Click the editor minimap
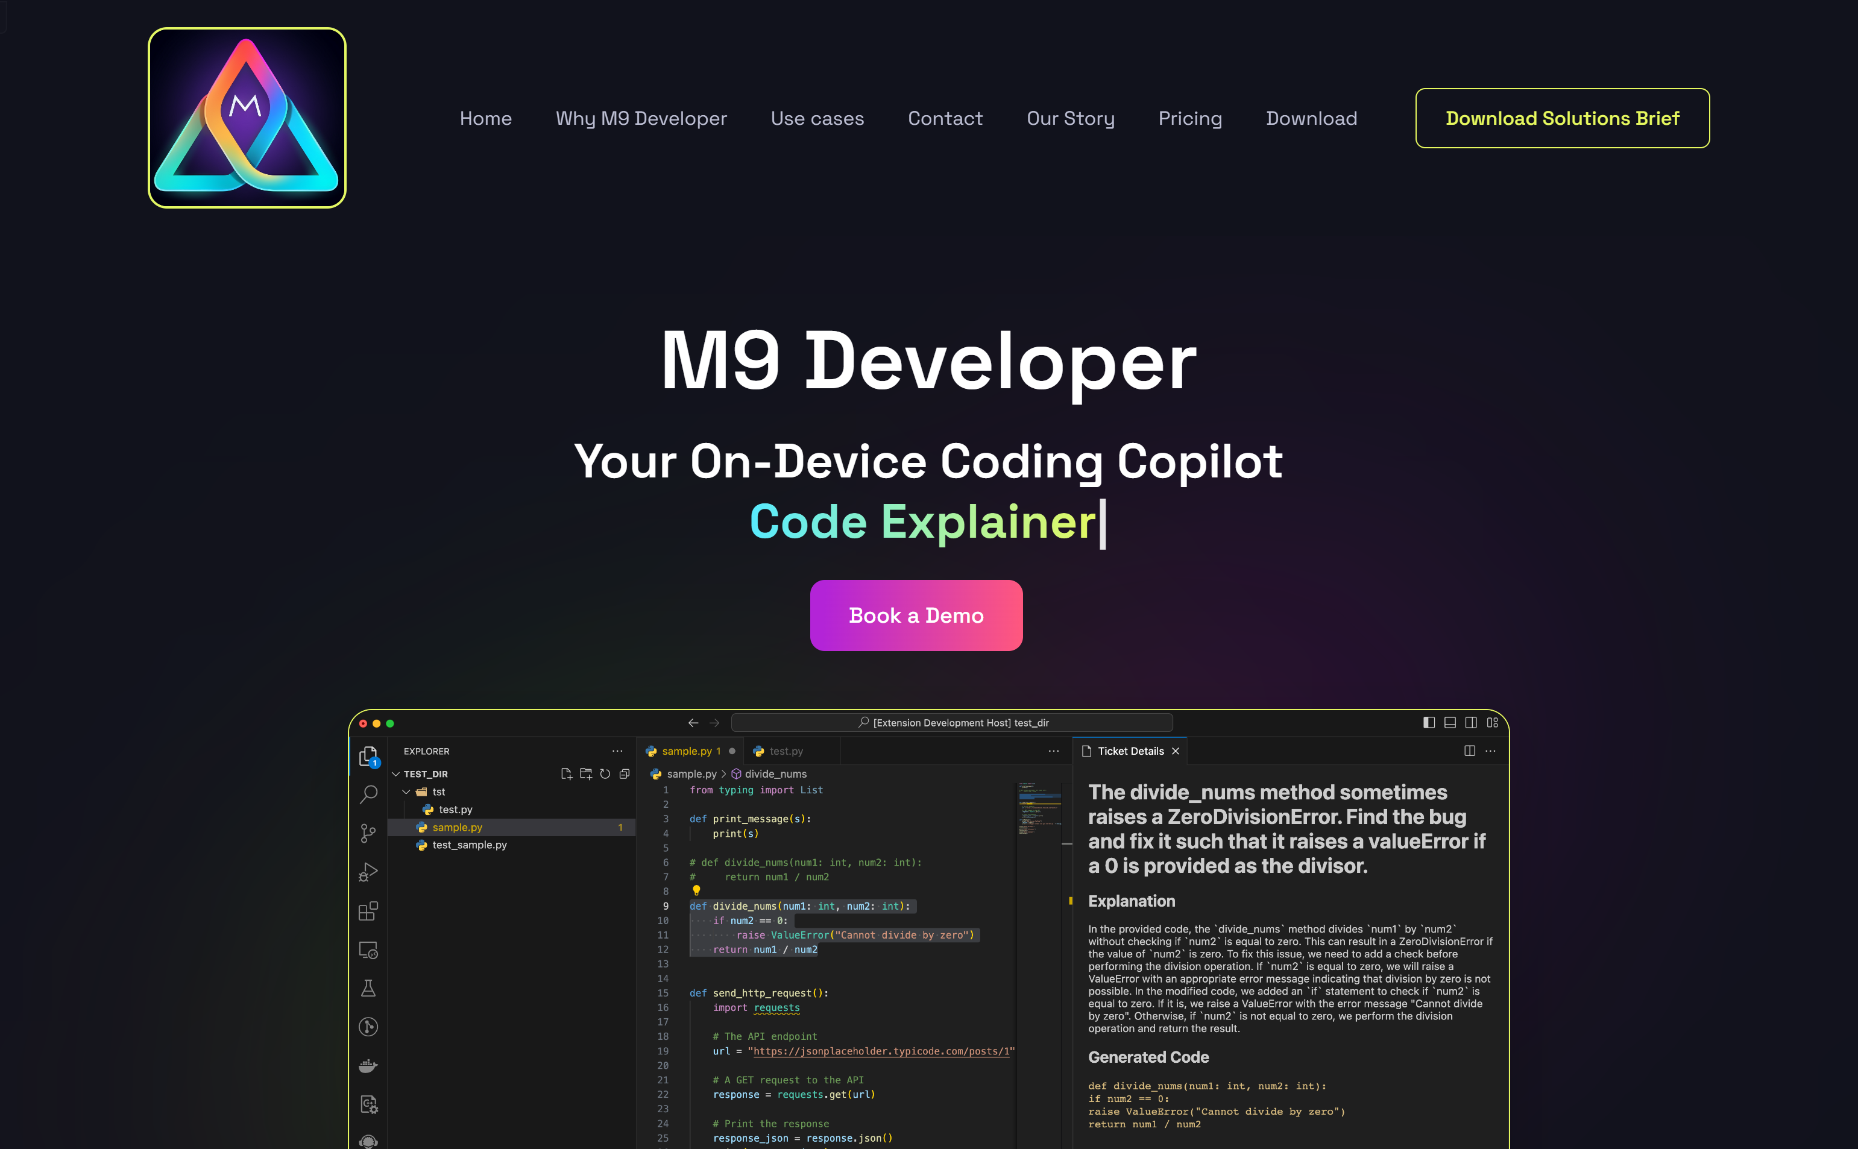 click(1038, 810)
